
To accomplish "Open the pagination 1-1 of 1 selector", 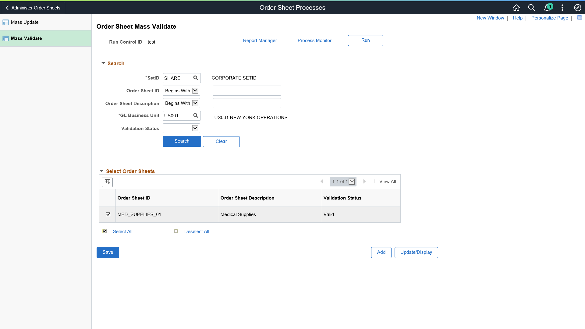I will (x=343, y=181).
